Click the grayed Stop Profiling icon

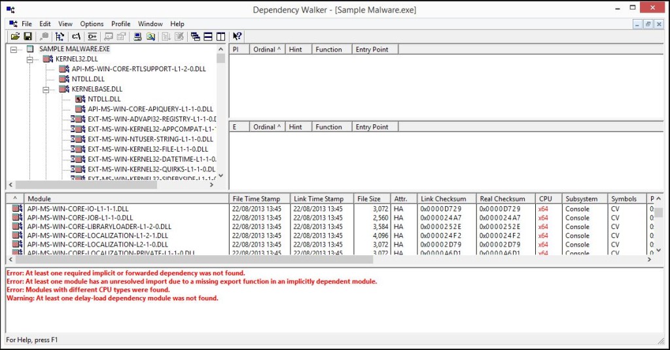tap(179, 37)
